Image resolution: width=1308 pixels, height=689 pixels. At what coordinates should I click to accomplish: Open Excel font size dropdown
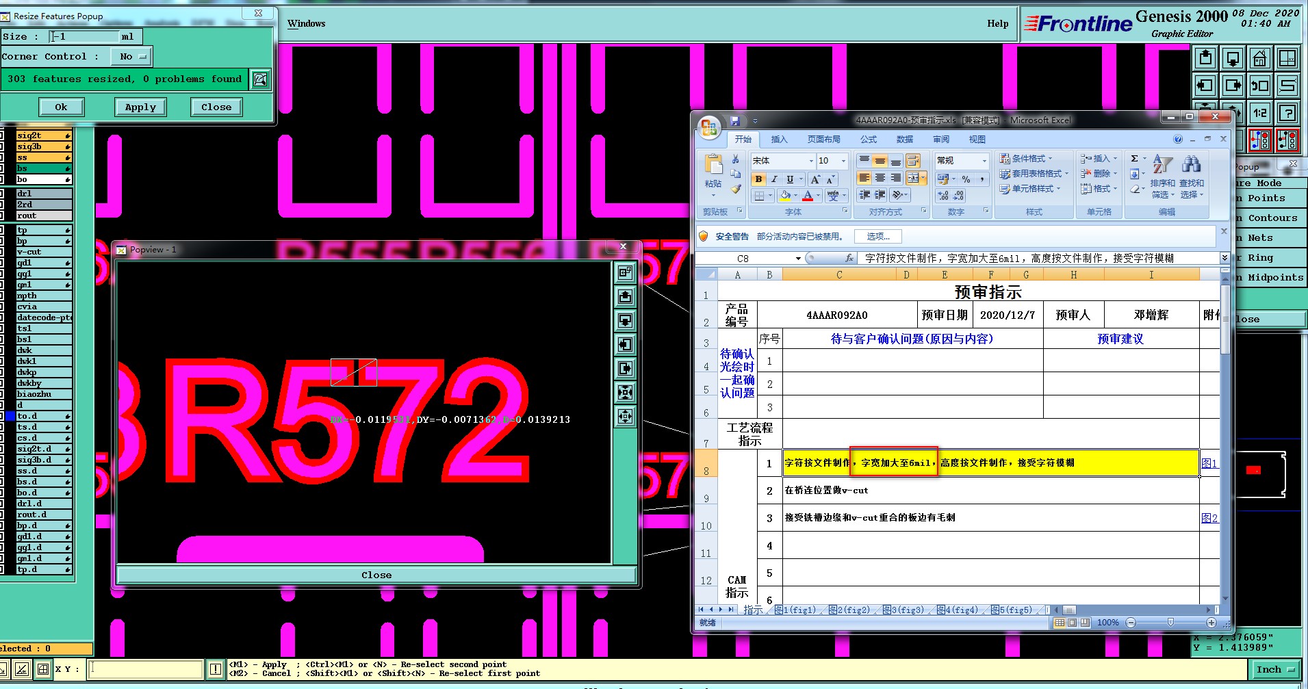843,161
